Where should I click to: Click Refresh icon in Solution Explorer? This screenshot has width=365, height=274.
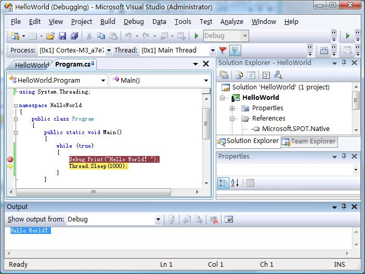point(251,75)
